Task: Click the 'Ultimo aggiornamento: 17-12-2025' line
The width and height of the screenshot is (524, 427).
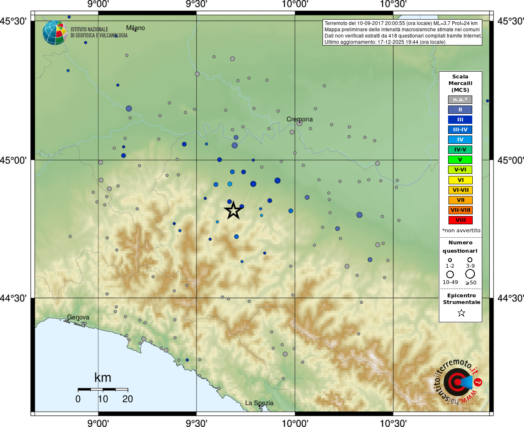Action: coord(385,42)
